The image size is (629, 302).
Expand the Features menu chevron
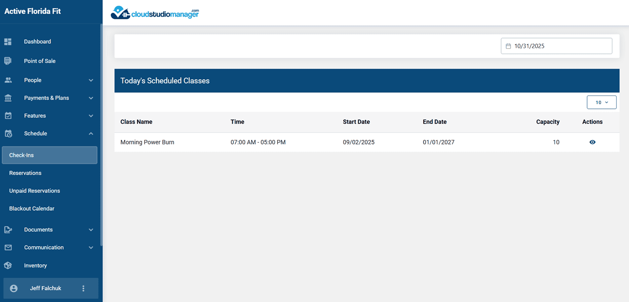(91, 116)
